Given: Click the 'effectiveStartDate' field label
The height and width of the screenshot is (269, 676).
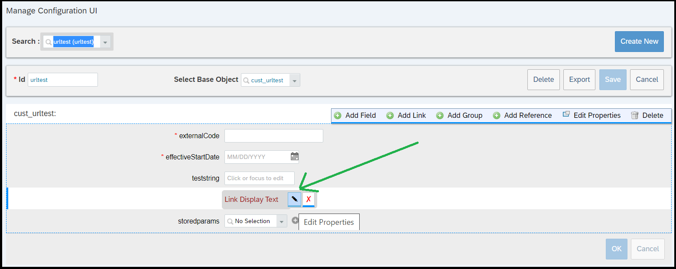Looking at the screenshot, I should 192,157.
